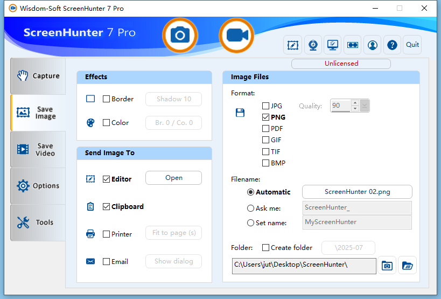Click the color palette icon
The height and width of the screenshot is (299, 441).
point(90,123)
